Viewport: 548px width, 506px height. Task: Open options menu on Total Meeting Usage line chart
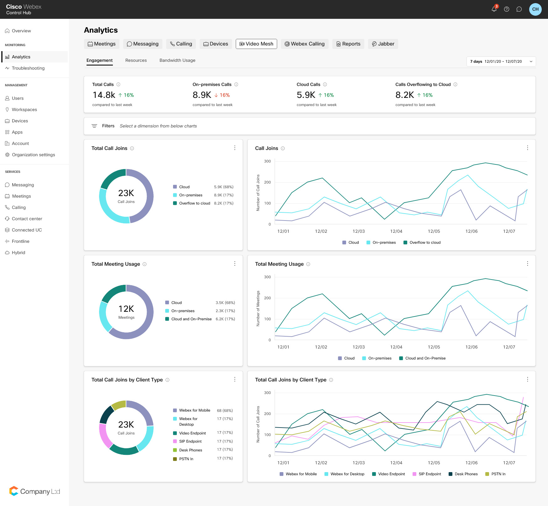(x=528, y=264)
